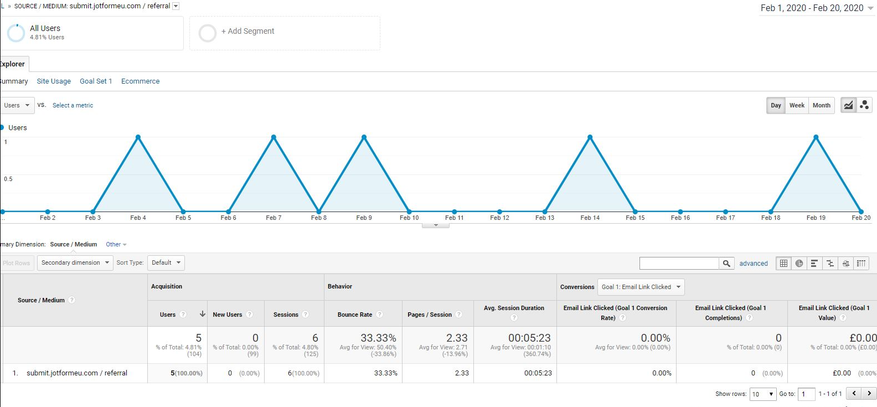
Task: Click the table search magnifier icon
Action: [726, 264]
